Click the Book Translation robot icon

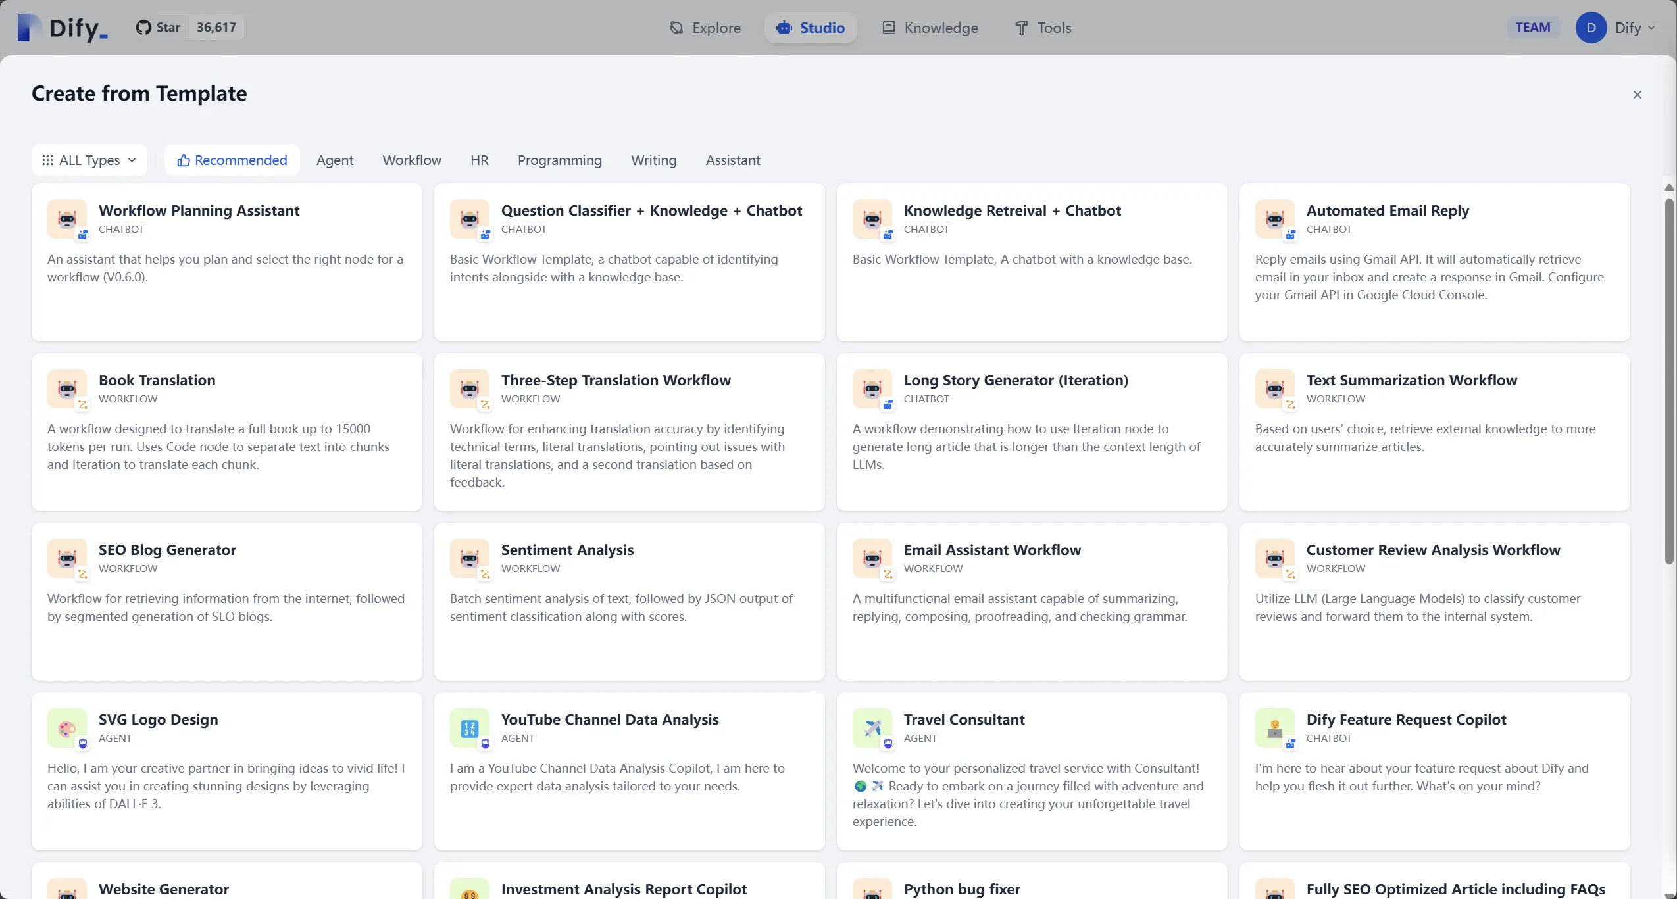pos(66,389)
